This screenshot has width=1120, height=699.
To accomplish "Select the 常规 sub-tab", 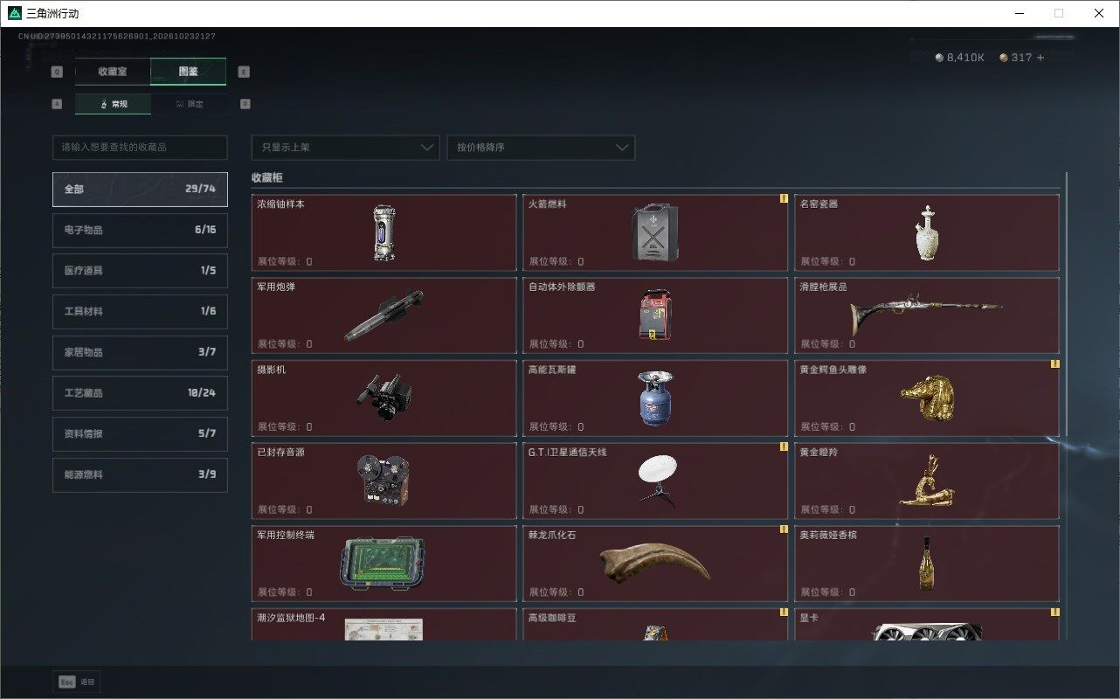I will (113, 104).
